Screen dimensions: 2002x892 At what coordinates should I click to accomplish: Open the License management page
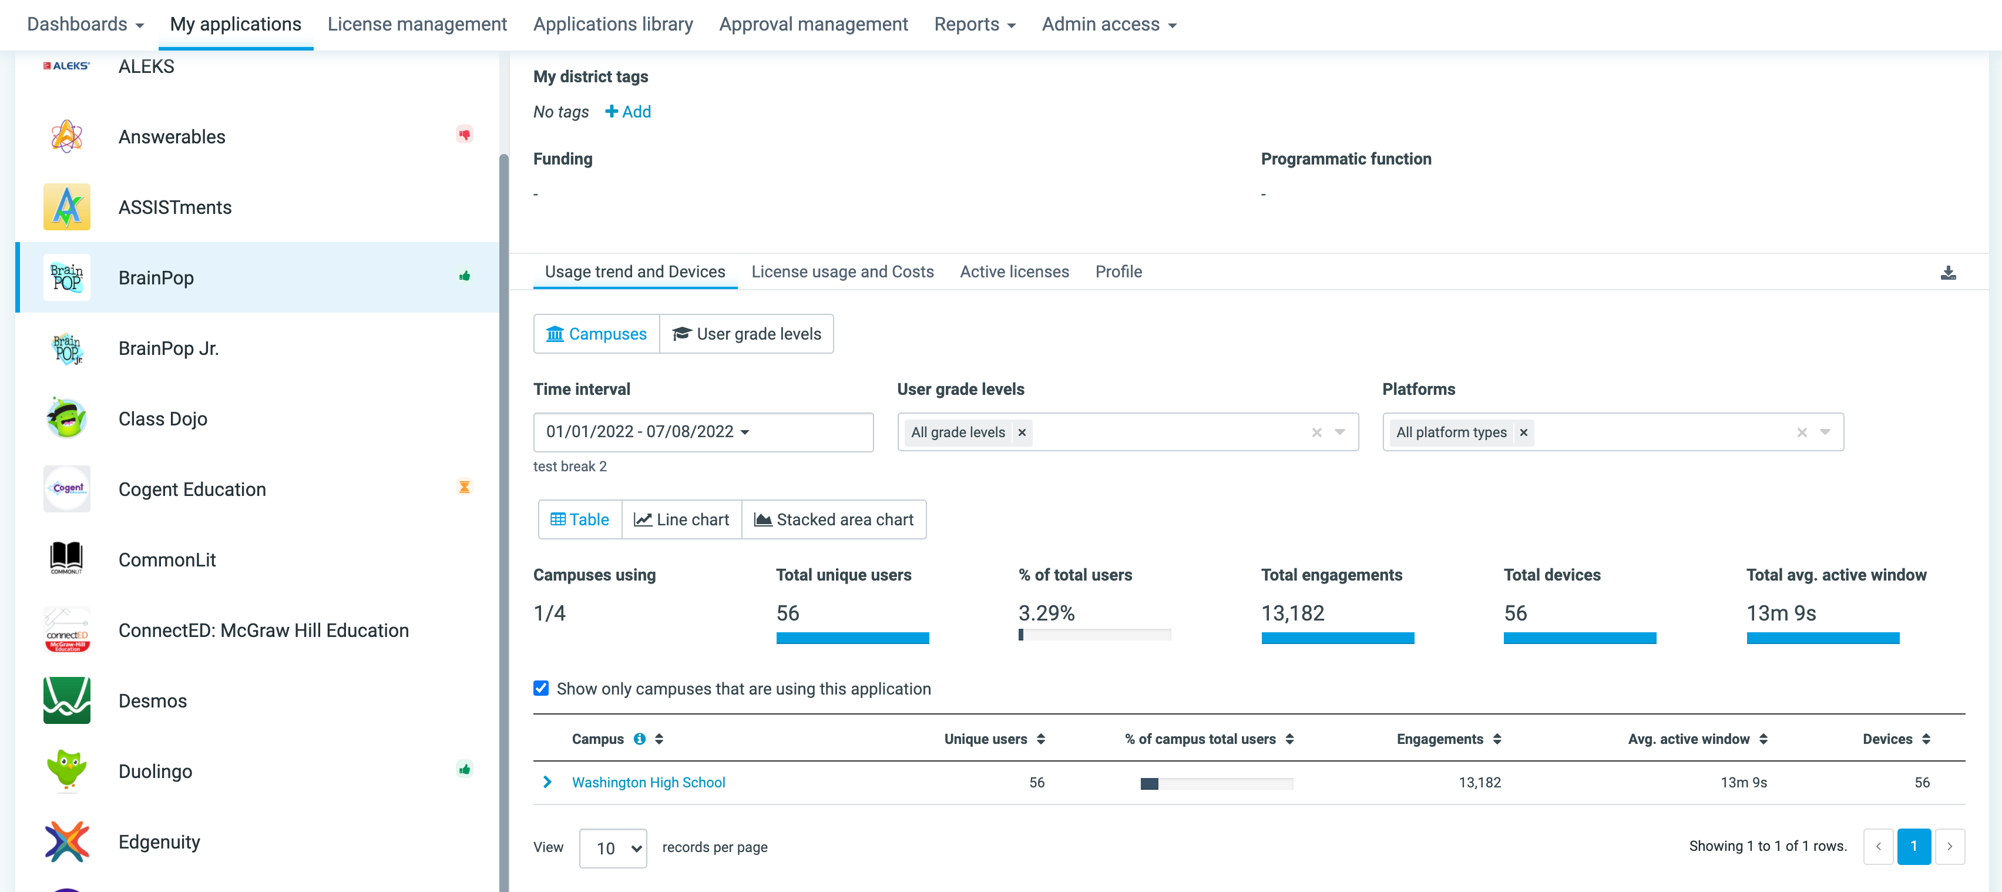pos(416,24)
